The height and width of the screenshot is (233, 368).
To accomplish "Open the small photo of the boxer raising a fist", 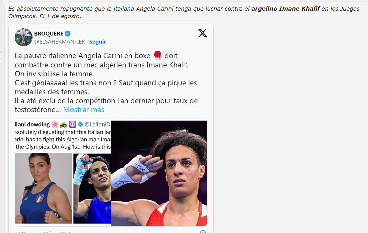I will tap(92, 188).
